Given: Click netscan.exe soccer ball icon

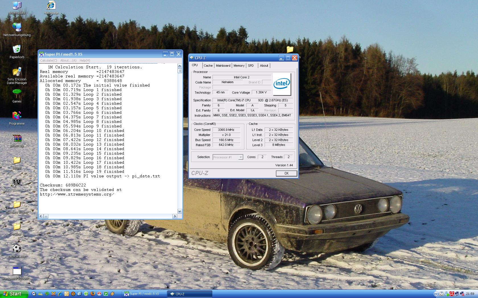Looking at the screenshot, I should 17,249.
